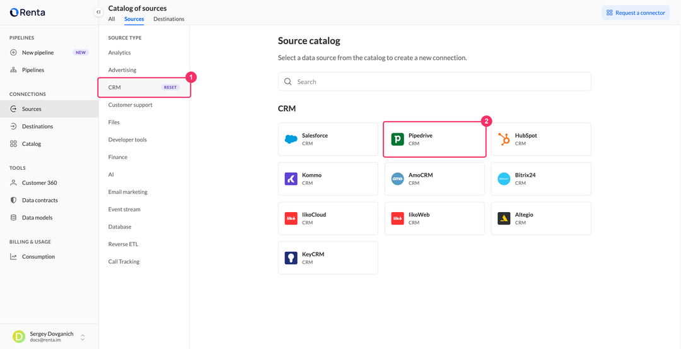
Task: Filter by Analytics source type
Action: (119, 52)
